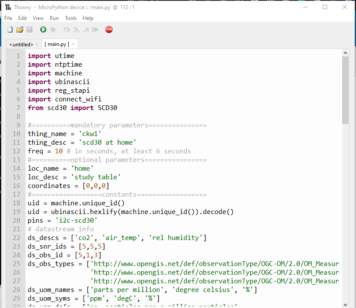
Task: Open a file with the folder icon
Action: point(19,29)
